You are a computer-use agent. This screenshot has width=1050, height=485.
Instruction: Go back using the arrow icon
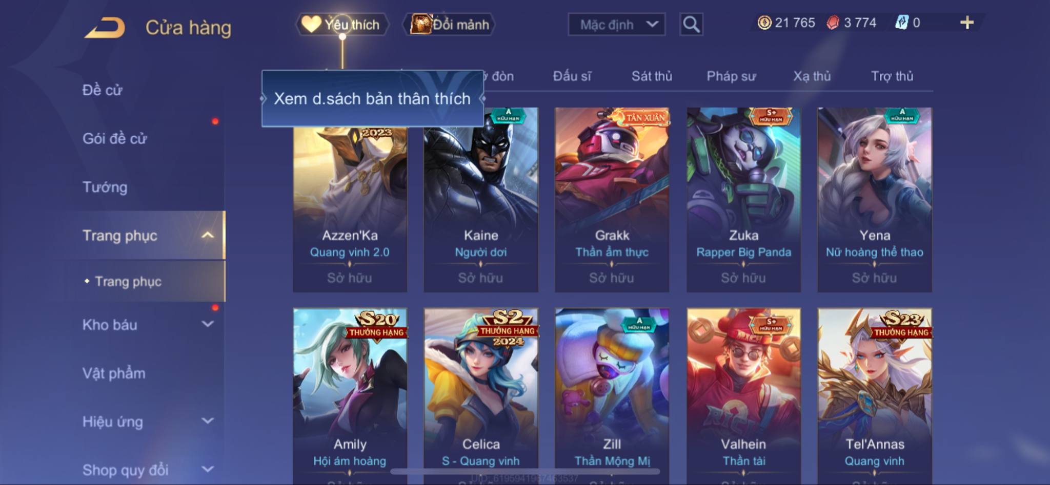pyautogui.click(x=106, y=28)
